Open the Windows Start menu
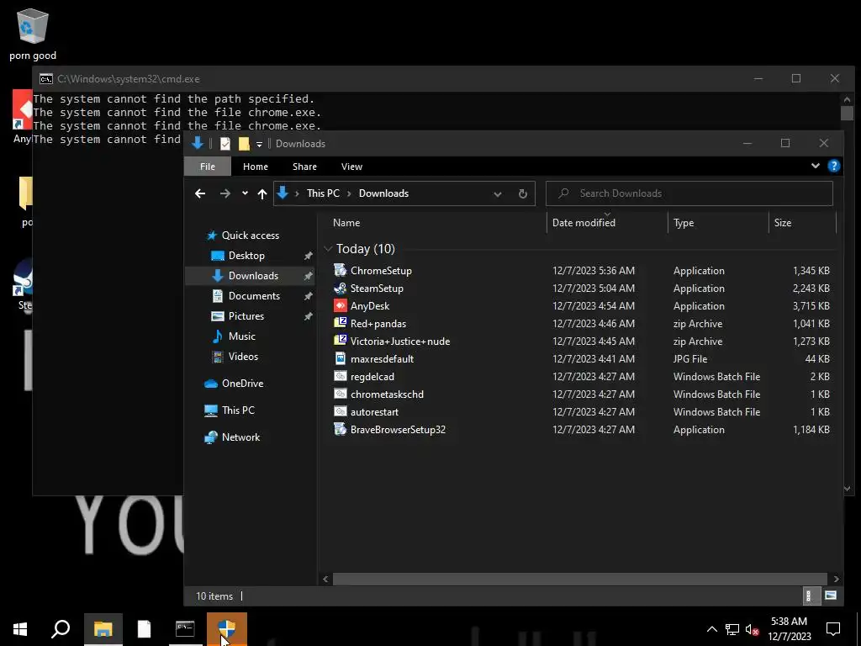 20,629
